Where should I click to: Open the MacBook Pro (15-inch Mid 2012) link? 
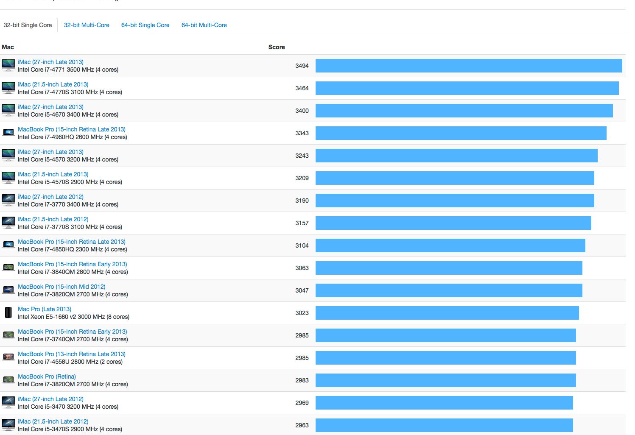[x=62, y=287]
